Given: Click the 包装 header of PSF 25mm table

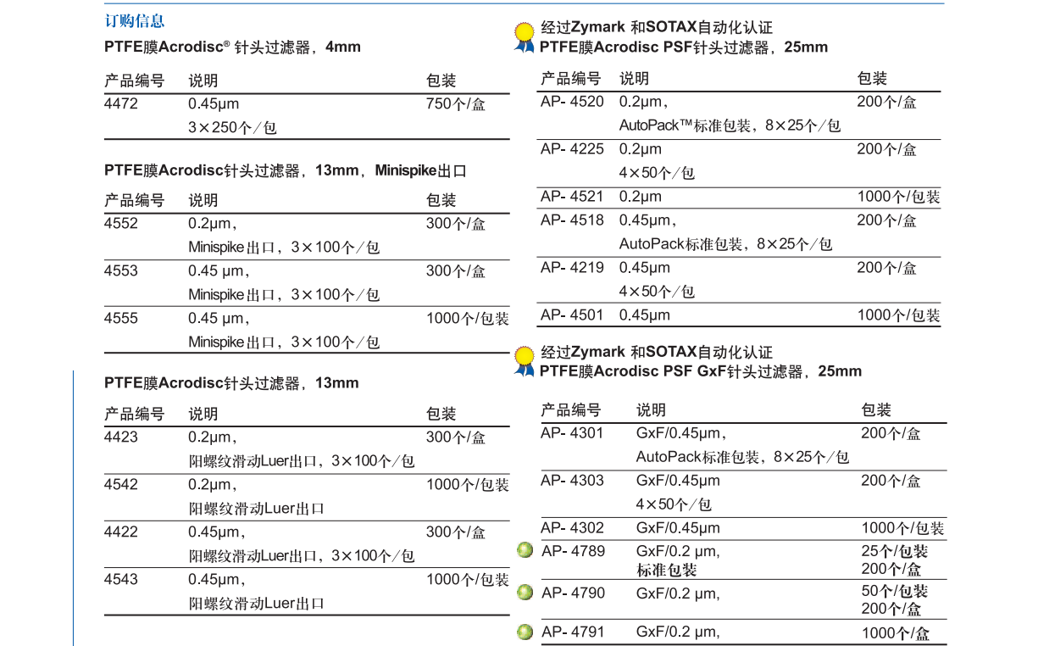Looking at the screenshot, I should pos(872,79).
